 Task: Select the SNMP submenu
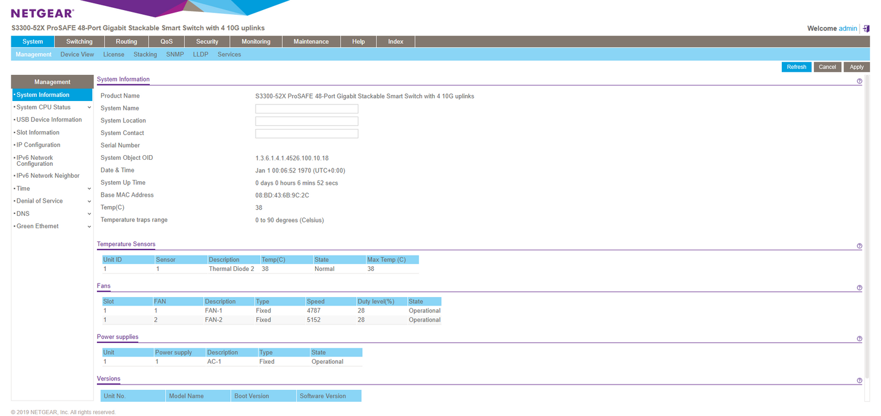[175, 55]
